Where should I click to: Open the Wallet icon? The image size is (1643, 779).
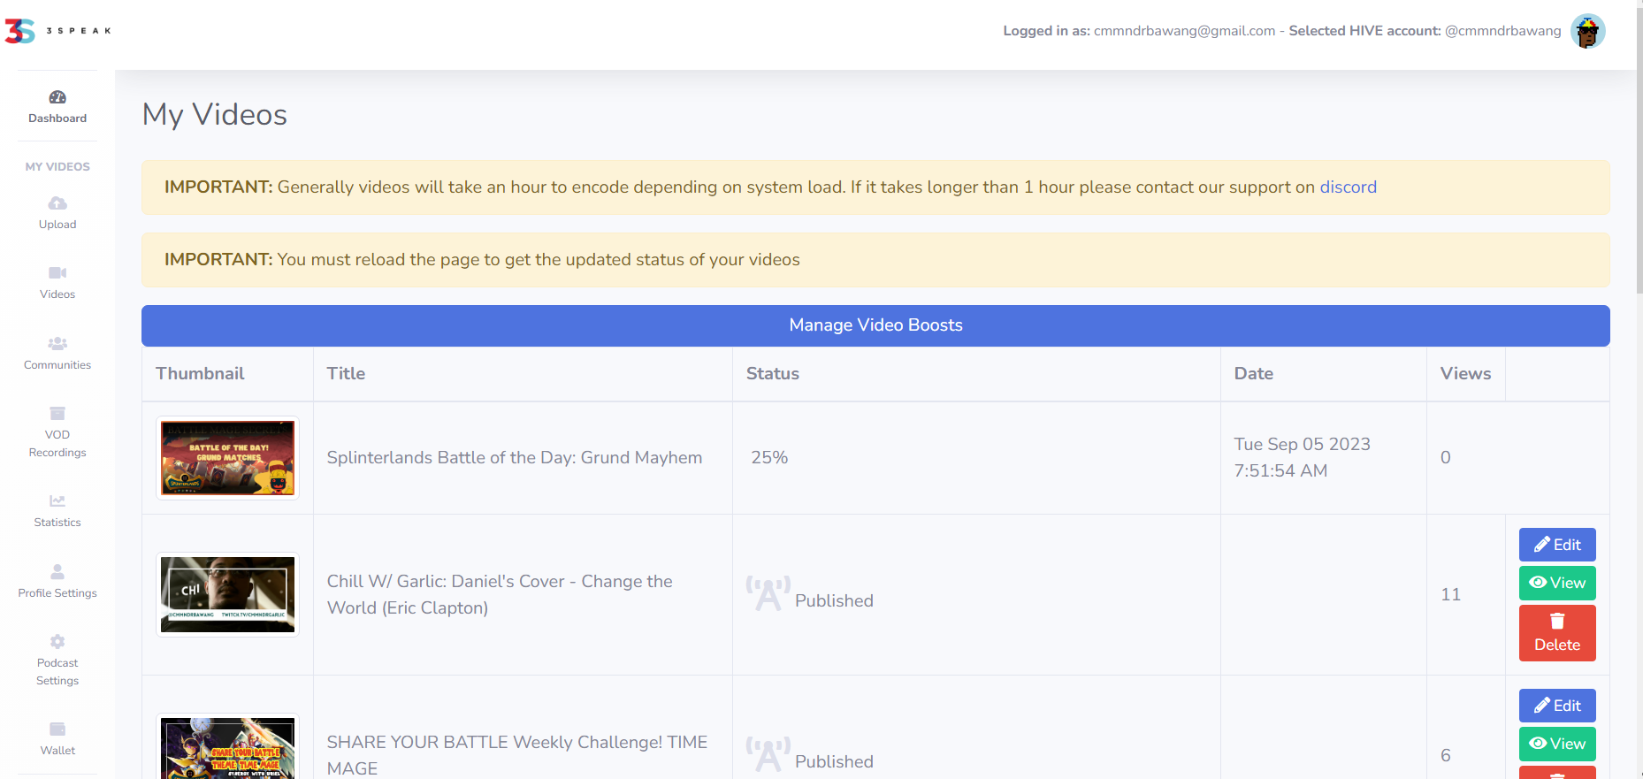[x=57, y=729]
